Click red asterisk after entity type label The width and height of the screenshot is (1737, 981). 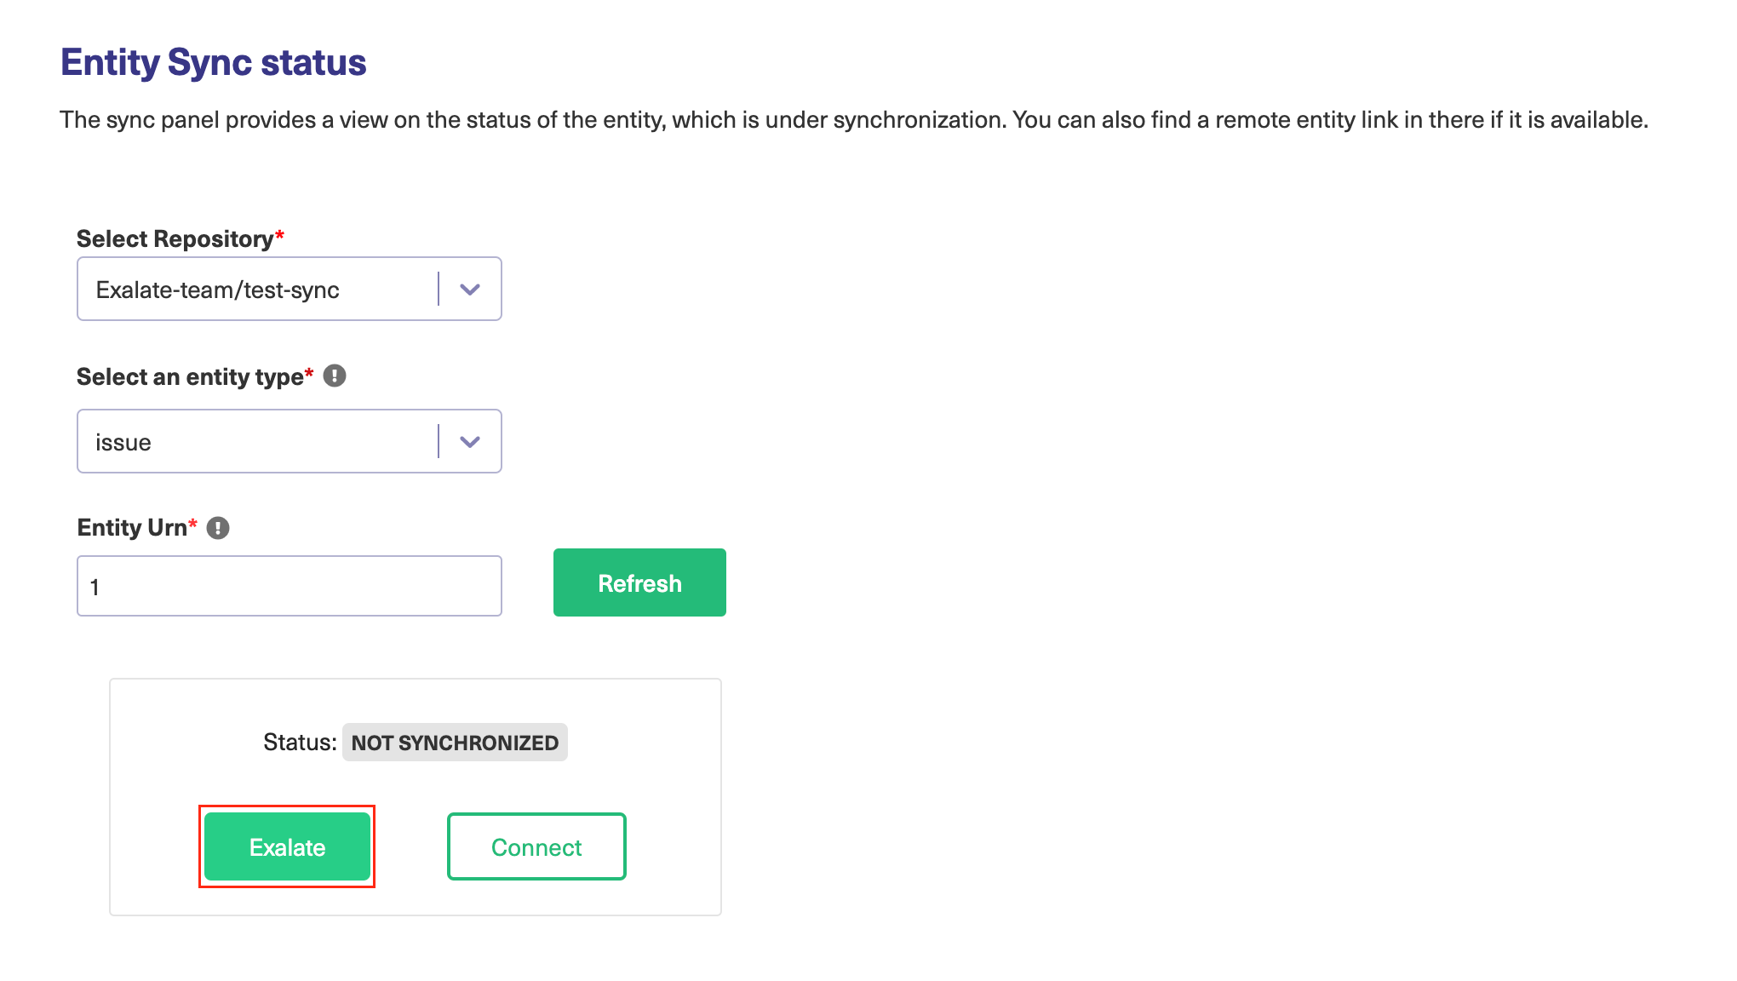click(309, 373)
